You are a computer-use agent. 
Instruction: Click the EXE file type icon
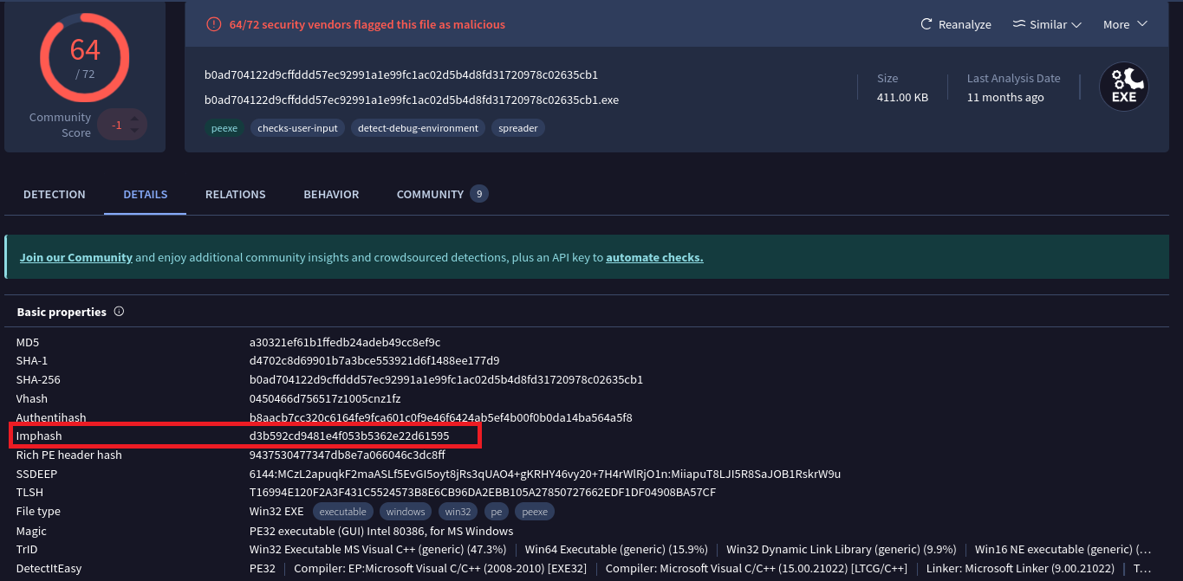pos(1123,87)
